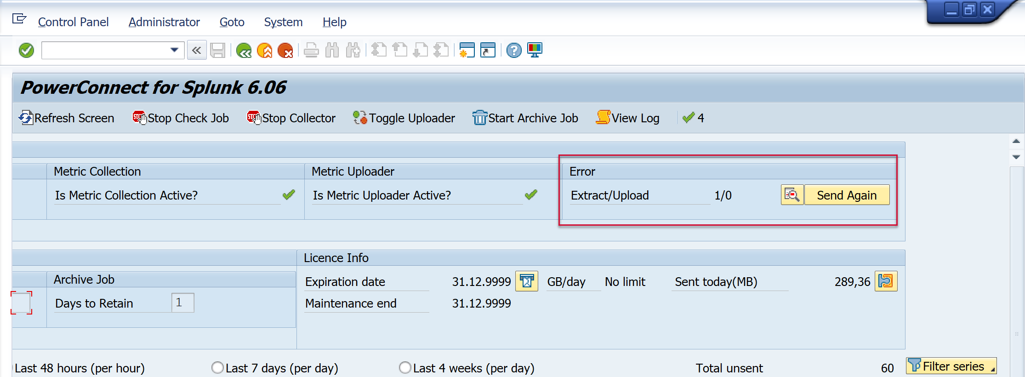This screenshot has height=377, width=1025.
Task: Select Last 4 weeks (per day) radio button
Action: click(x=405, y=368)
